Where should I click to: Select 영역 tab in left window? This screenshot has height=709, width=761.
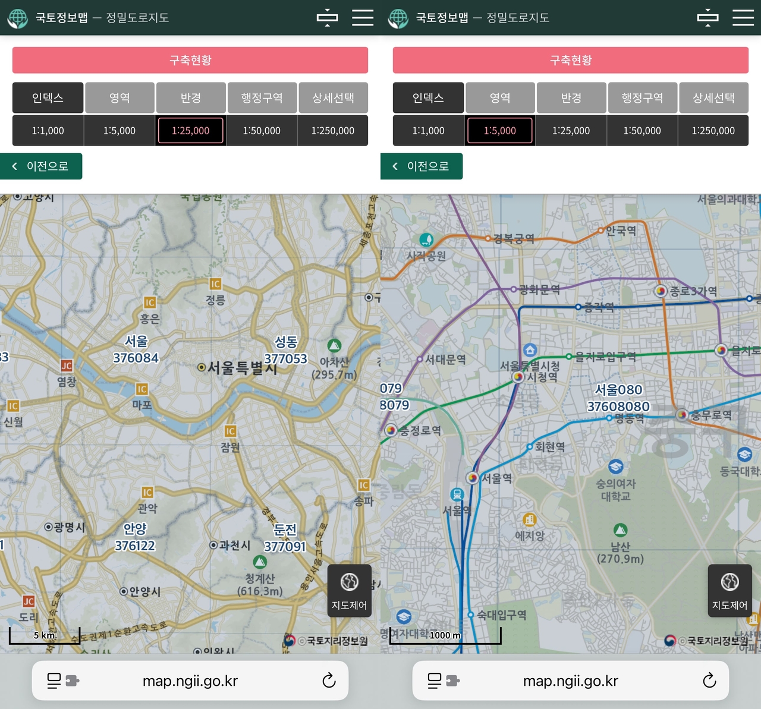(x=120, y=97)
